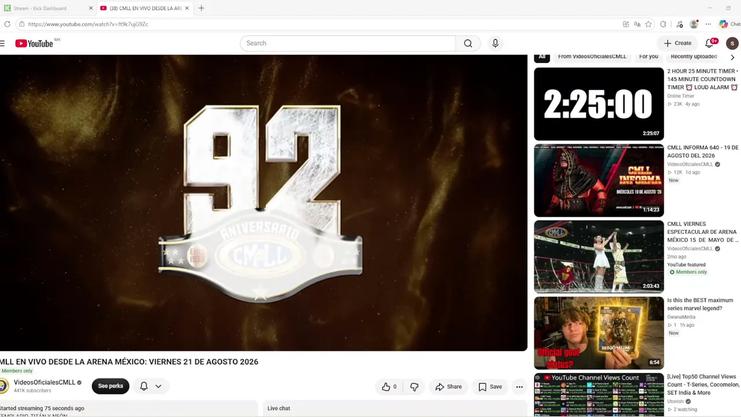
Task: Open '[Live] Top50 Channel Views Count' title
Action: coord(703,385)
